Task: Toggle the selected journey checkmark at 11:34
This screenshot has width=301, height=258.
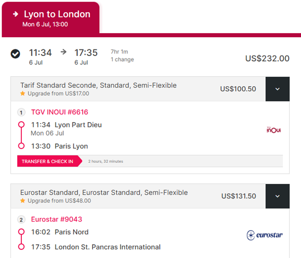Action: click(15, 54)
